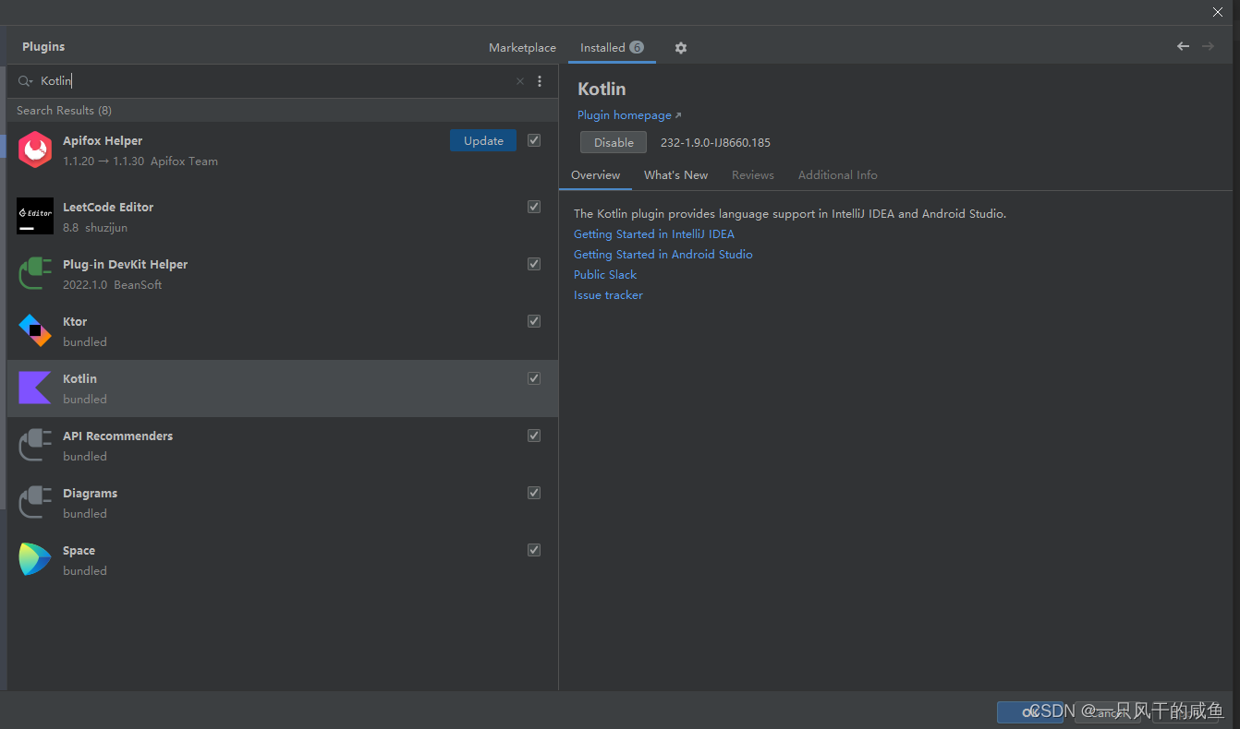Select the Ktor list entry
Viewport: 1240px width, 729px height.
[283, 330]
